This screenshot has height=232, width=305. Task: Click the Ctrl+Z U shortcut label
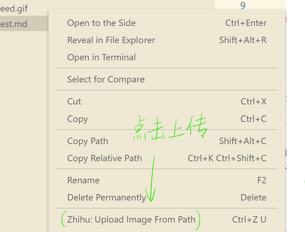tap(249, 220)
